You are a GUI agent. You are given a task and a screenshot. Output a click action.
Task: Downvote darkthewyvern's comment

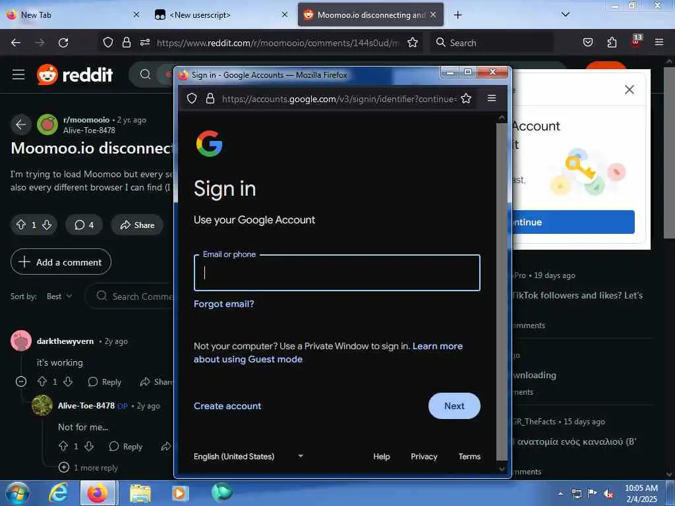(68, 381)
